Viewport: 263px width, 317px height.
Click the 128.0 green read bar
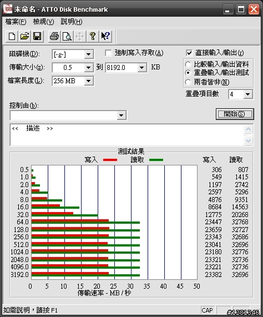point(85,230)
